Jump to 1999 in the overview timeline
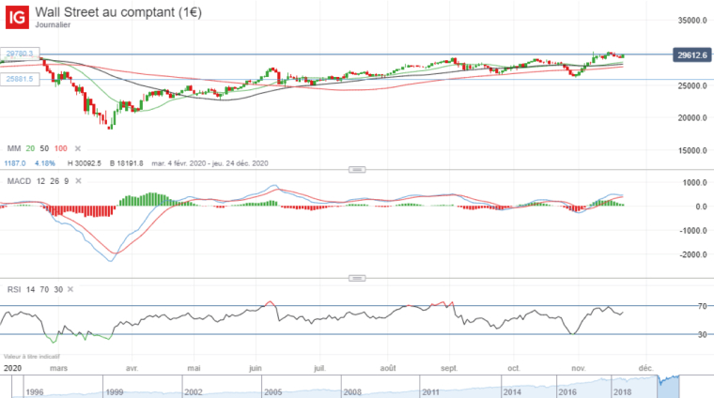 (x=115, y=392)
